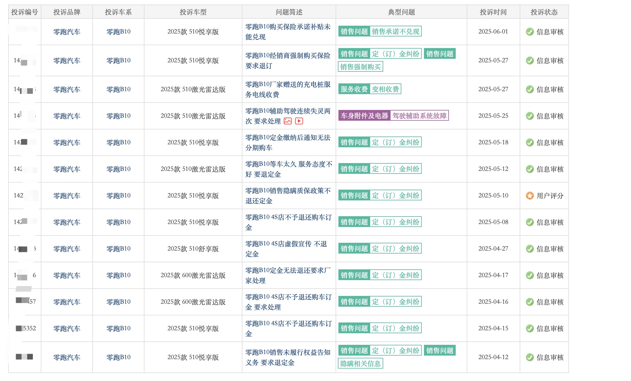Click the 车身附件及电器 purple tag

[x=364, y=116]
